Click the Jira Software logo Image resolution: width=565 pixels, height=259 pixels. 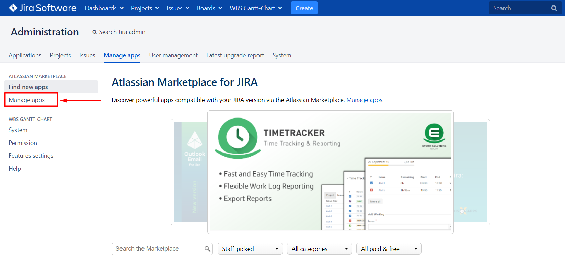pos(43,8)
